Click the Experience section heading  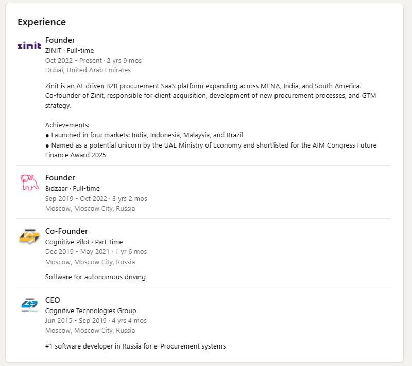point(42,22)
